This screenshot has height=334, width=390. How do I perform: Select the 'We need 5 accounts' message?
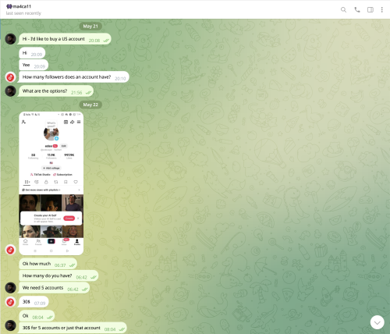(x=55, y=288)
